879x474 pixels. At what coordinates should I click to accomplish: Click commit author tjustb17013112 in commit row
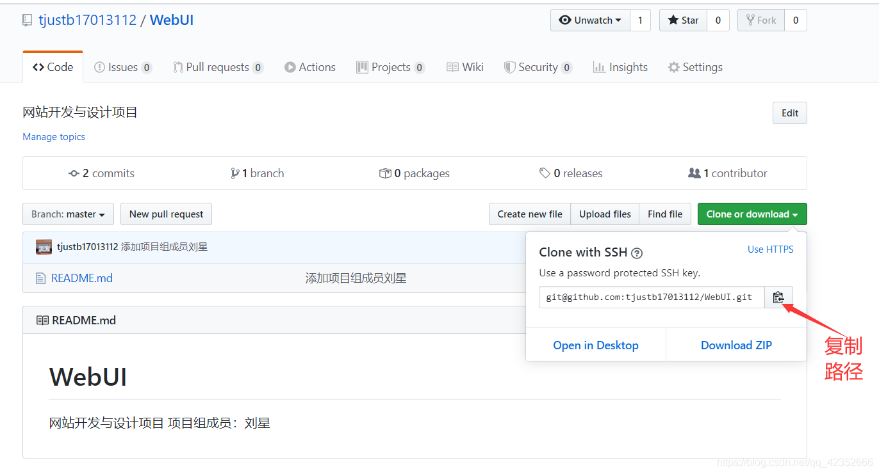[x=88, y=247]
